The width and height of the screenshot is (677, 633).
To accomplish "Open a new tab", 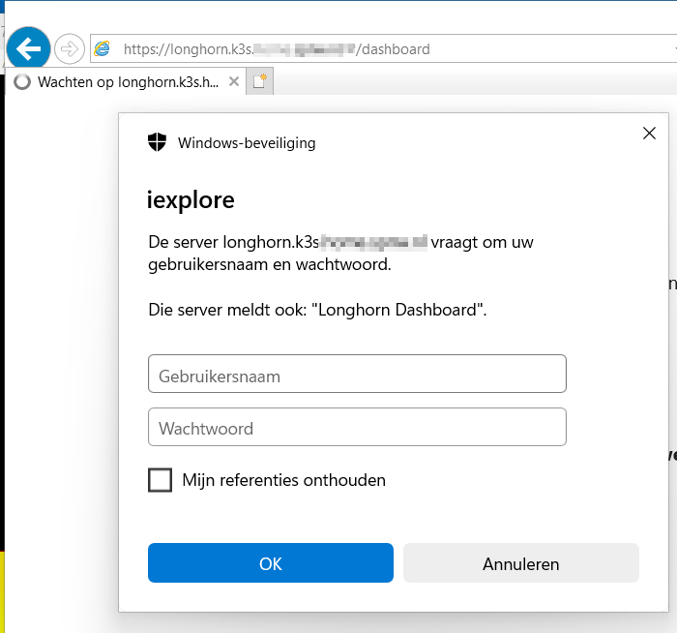I will pos(260,81).
